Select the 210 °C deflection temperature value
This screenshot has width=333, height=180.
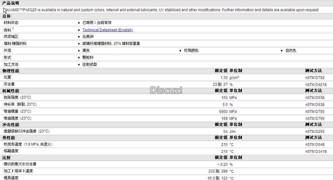227,145
